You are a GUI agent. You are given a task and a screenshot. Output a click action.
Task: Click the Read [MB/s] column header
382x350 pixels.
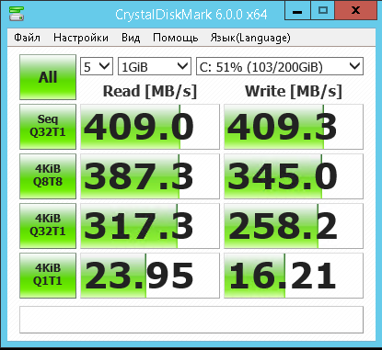pyautogui.click(x=150, y=91)
